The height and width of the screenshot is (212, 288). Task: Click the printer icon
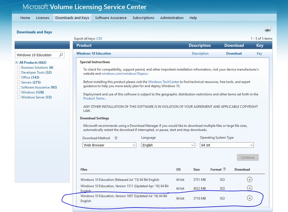click(268, 29)
